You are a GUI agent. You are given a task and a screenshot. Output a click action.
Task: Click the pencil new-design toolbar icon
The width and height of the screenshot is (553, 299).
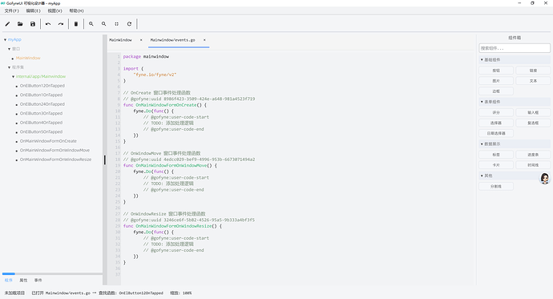click(7, 24)
